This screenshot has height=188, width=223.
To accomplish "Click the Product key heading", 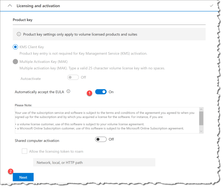I will click(22, 20).
